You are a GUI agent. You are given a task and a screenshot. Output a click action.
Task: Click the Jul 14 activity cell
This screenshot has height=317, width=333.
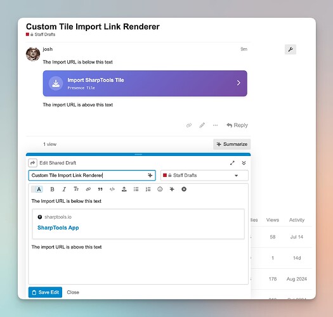pos(297,237)
